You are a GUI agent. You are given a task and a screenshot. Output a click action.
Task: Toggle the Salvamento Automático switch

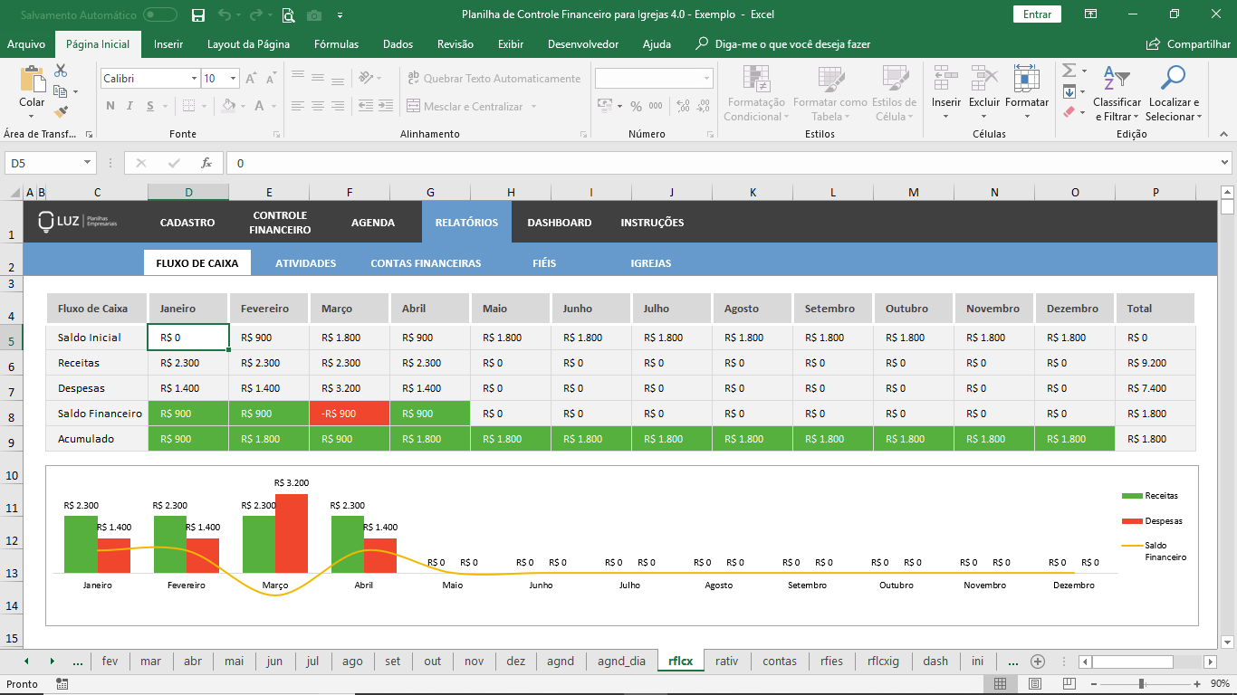click(160, 14)
